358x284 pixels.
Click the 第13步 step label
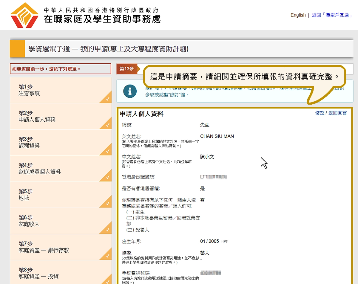pyautogui.click(x=127, y=69)
